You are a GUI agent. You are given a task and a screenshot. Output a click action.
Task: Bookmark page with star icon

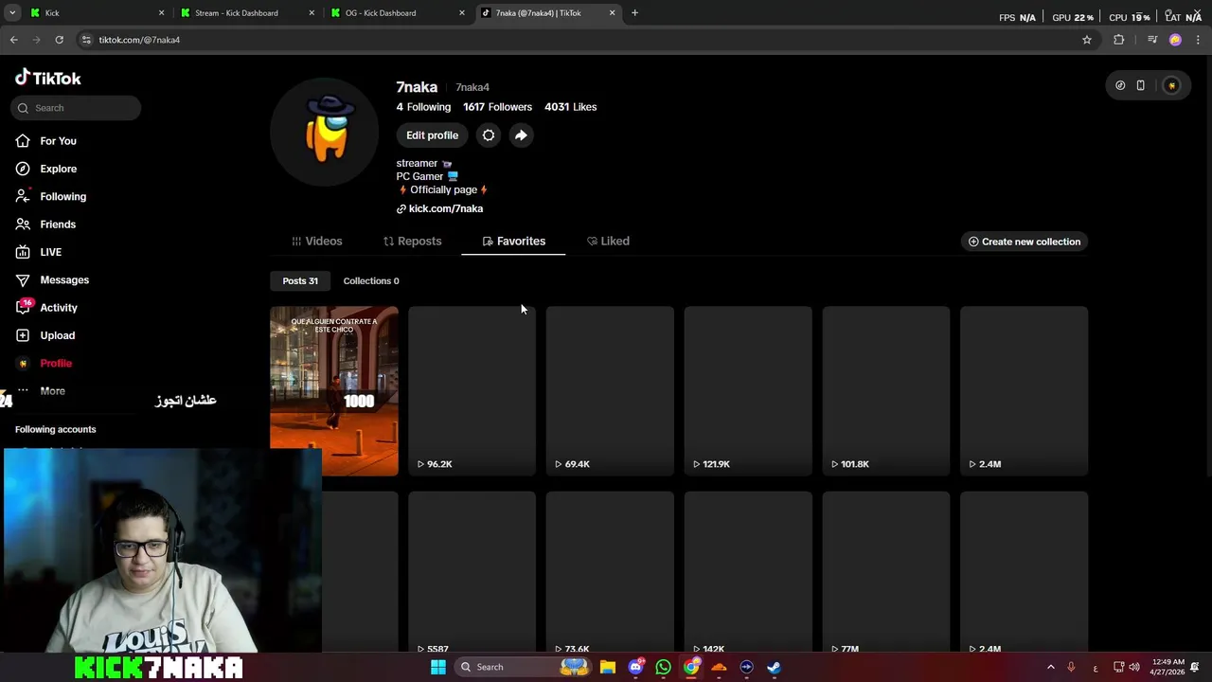pos(1087,40)
